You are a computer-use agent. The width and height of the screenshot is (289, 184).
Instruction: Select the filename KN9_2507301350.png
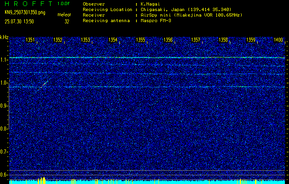[25, 12]
